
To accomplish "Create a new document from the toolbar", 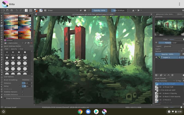I will 4,10.
